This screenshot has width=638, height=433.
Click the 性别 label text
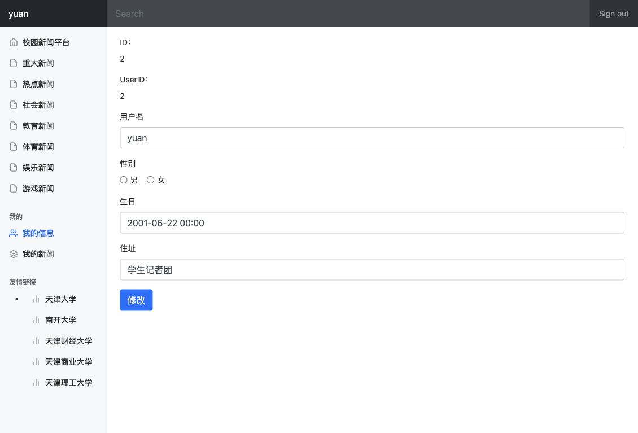coord(128,164)
